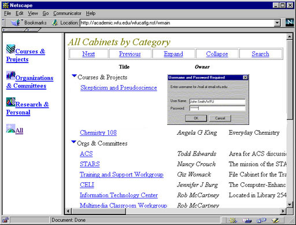Click the Next link
Image resolution: width=296 pixels, height=225 pixels.
coord(88,54)
